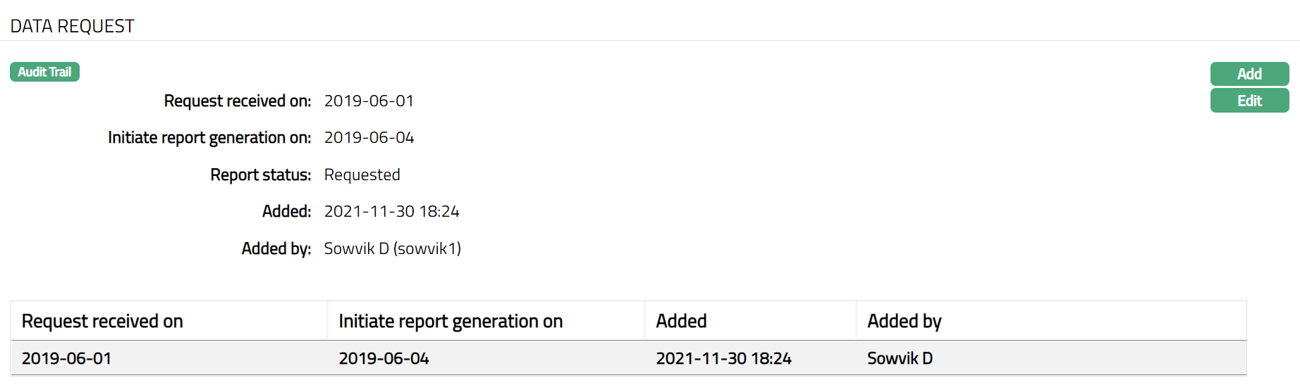Click Initiate report generation on column header
Screen dimensions: 1300x392
point(450,321)
